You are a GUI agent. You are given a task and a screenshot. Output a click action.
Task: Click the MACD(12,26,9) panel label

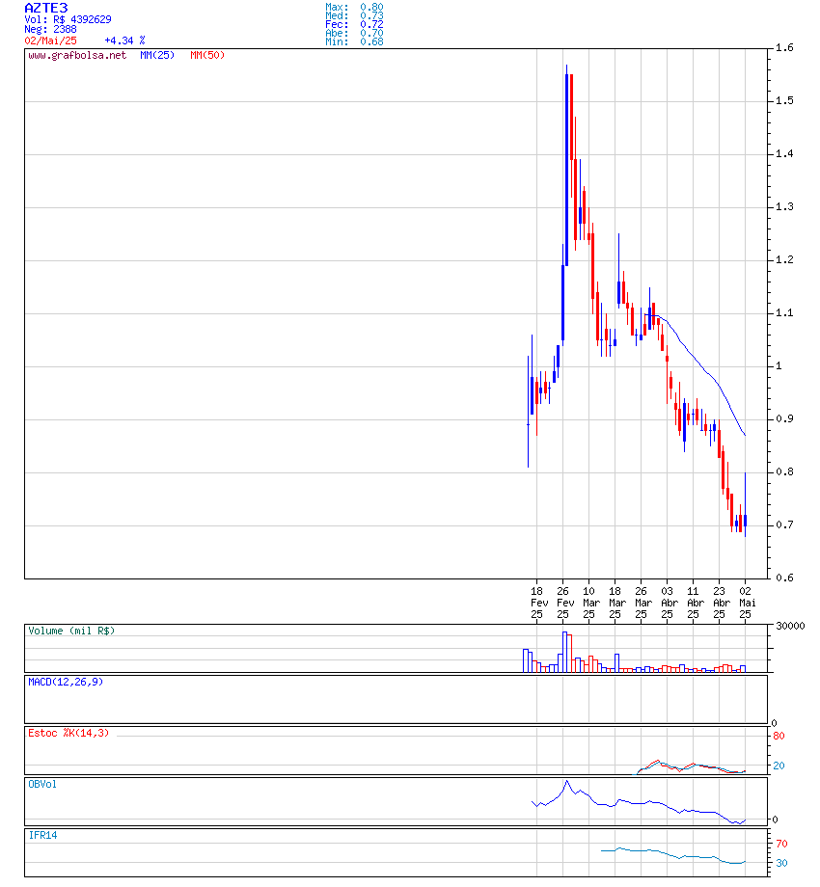pos(66,682)
